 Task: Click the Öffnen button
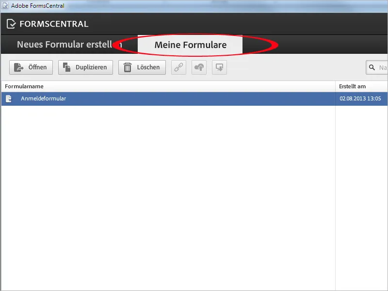coord(31,67)
